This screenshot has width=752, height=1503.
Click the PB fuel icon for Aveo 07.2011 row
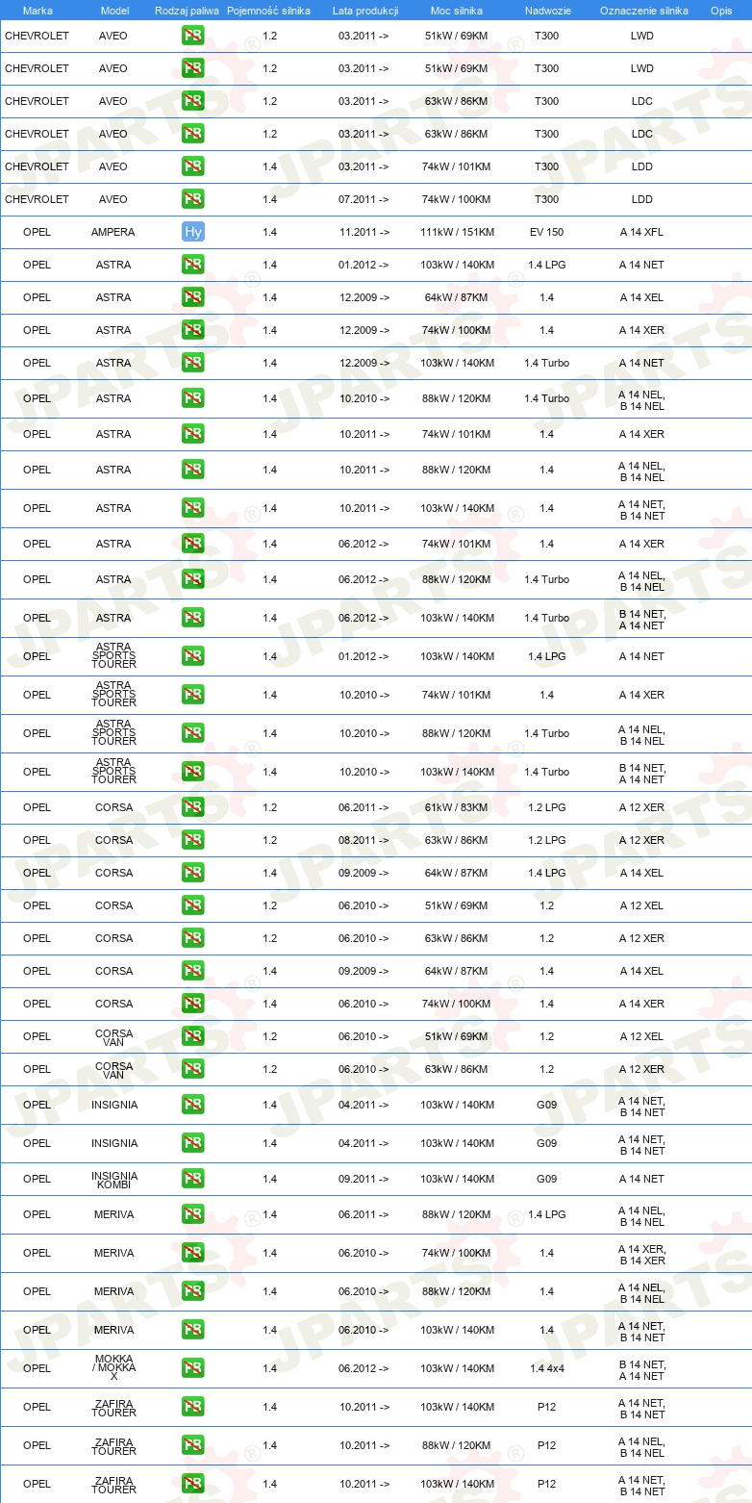tap(193, 199)
